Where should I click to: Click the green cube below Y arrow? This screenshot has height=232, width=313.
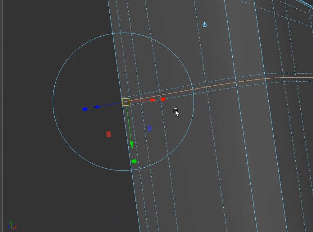[134, 161]
